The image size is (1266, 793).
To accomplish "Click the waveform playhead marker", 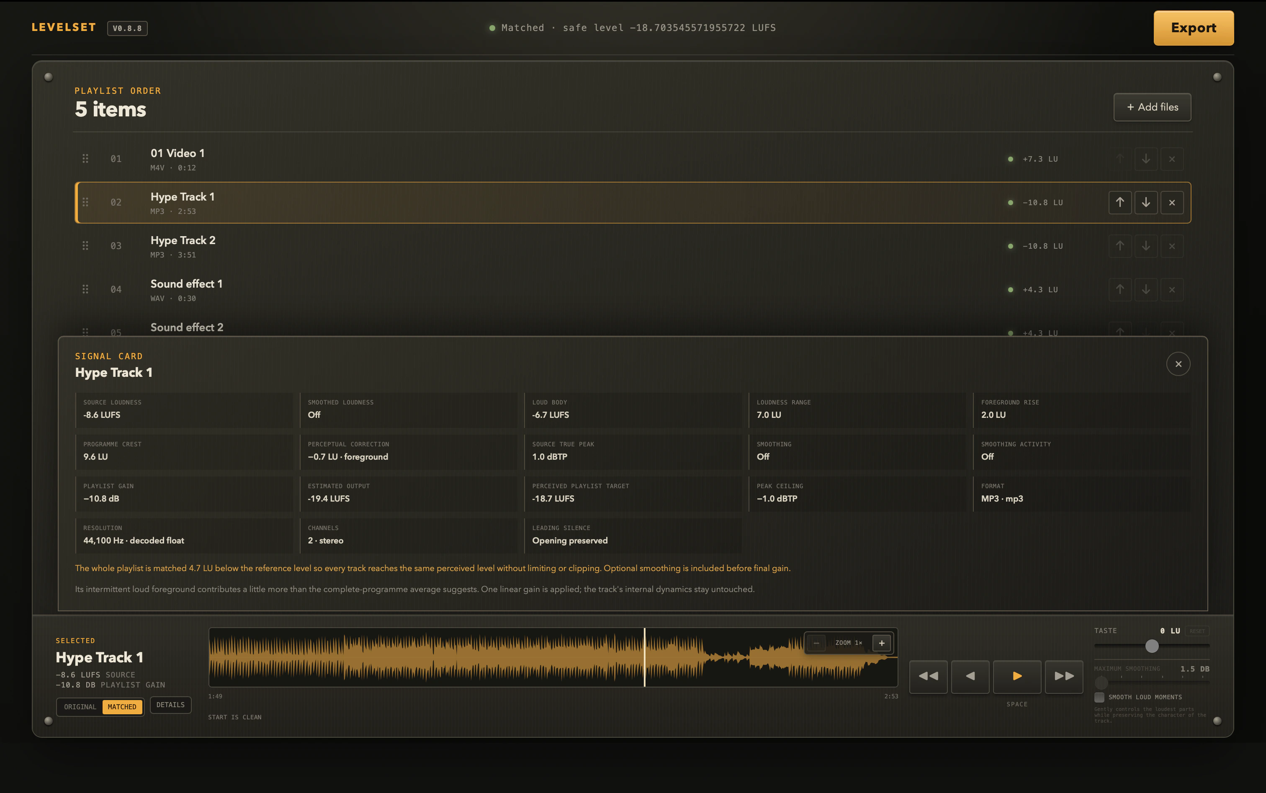I will click(645, 658).
